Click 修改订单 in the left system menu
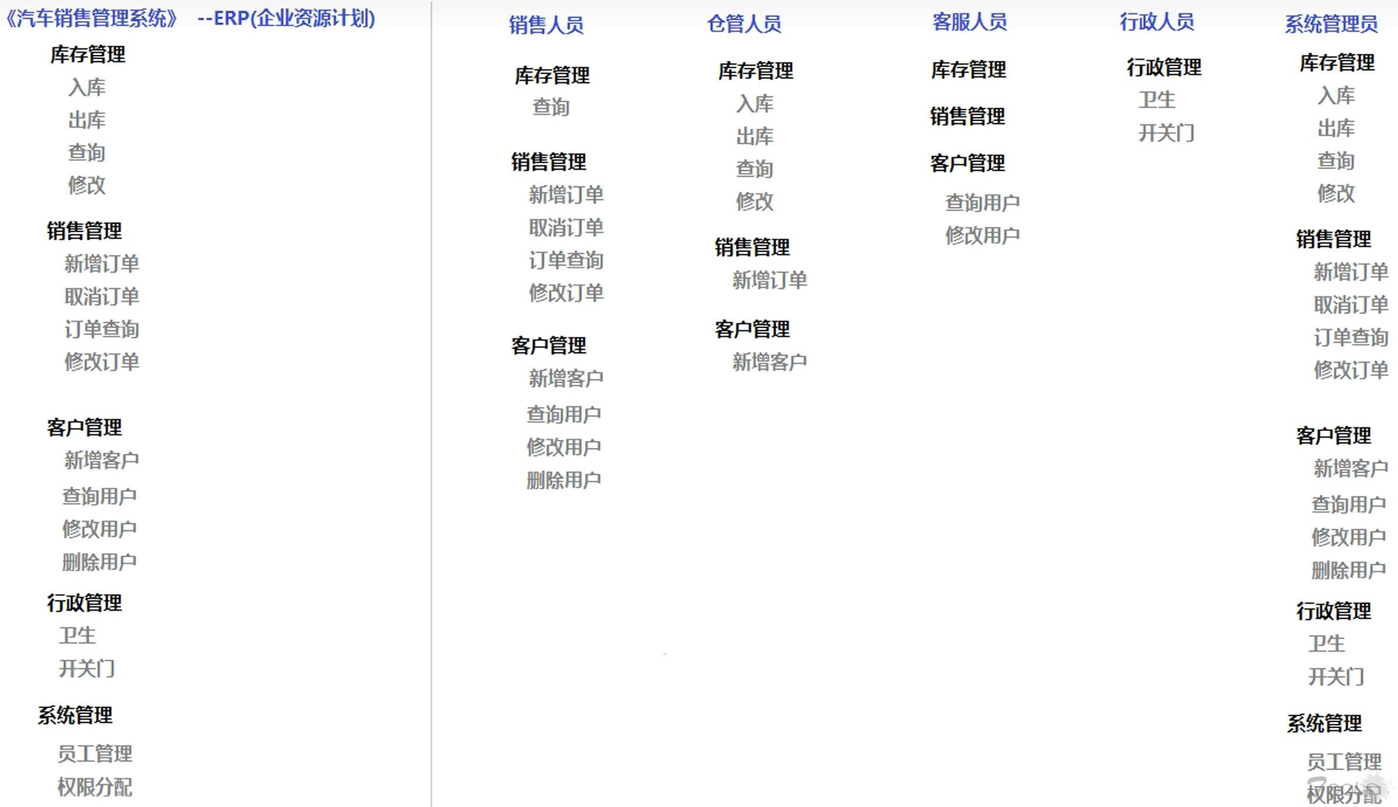Viewport: 1398px width, 807px height. click(x=102, y=362)
